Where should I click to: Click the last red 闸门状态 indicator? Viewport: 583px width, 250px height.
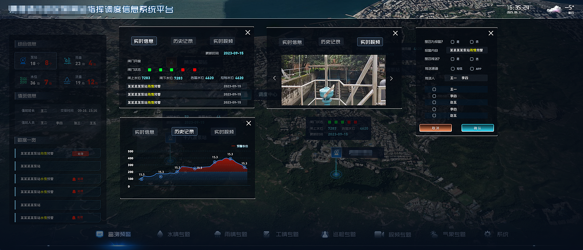click(195, 70)
